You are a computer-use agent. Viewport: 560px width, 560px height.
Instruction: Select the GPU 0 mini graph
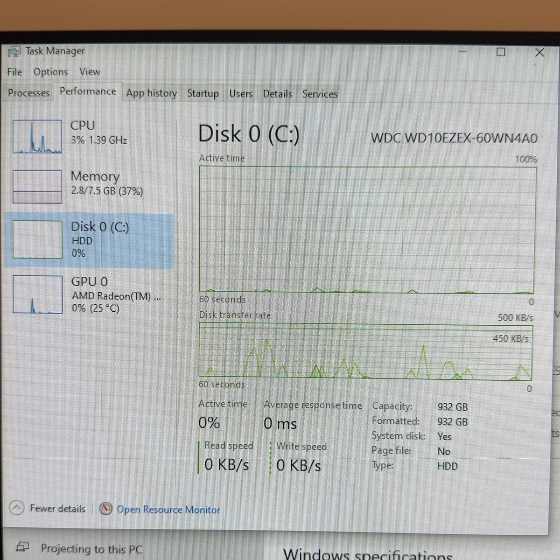(38, 294)
